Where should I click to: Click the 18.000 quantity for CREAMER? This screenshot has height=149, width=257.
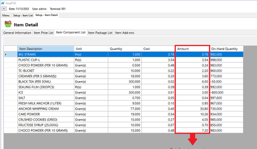[125, 76]
